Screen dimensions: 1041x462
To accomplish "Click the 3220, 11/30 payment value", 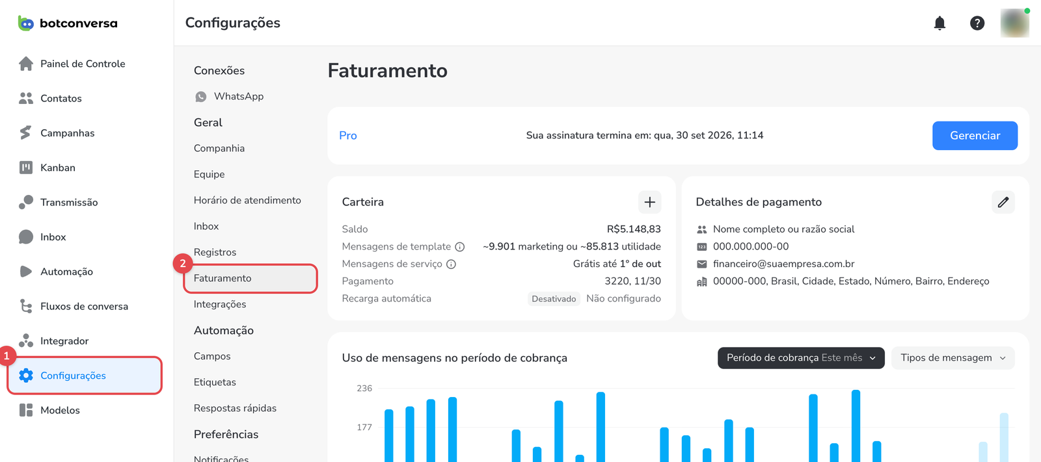I will pos(632,281).
